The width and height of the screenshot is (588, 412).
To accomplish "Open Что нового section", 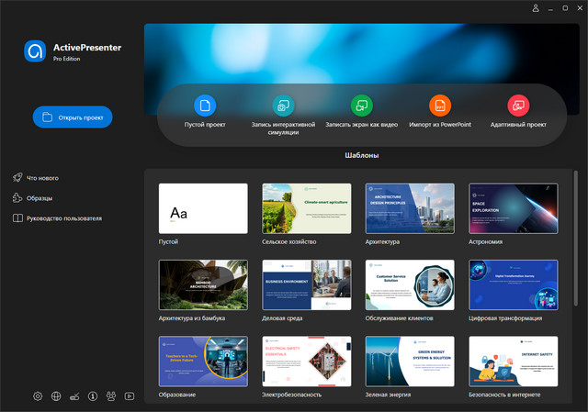I will click(x=49, y=177).
